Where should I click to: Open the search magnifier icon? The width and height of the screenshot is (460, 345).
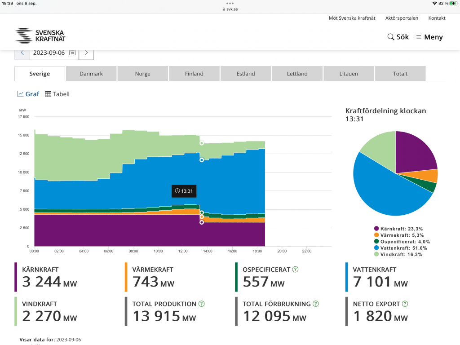click(x=390, y=37)
